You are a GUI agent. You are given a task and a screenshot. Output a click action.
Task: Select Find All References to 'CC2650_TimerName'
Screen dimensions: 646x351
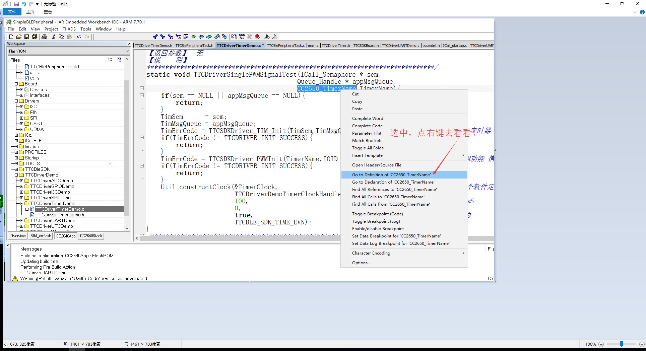point(404,190)
